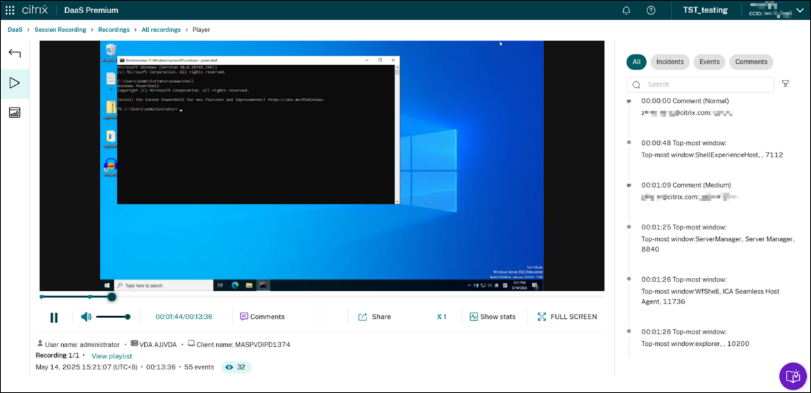The width and height of the screenshot is (811, 393).
Task: Open the guide book button at bottom right
Action: 793,376
